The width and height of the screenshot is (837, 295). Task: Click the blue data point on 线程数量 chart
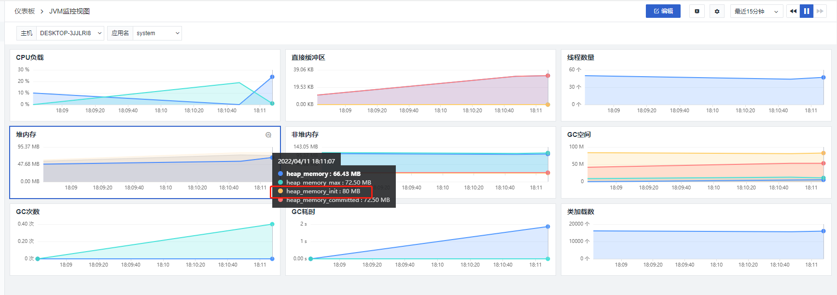(823, 77)
